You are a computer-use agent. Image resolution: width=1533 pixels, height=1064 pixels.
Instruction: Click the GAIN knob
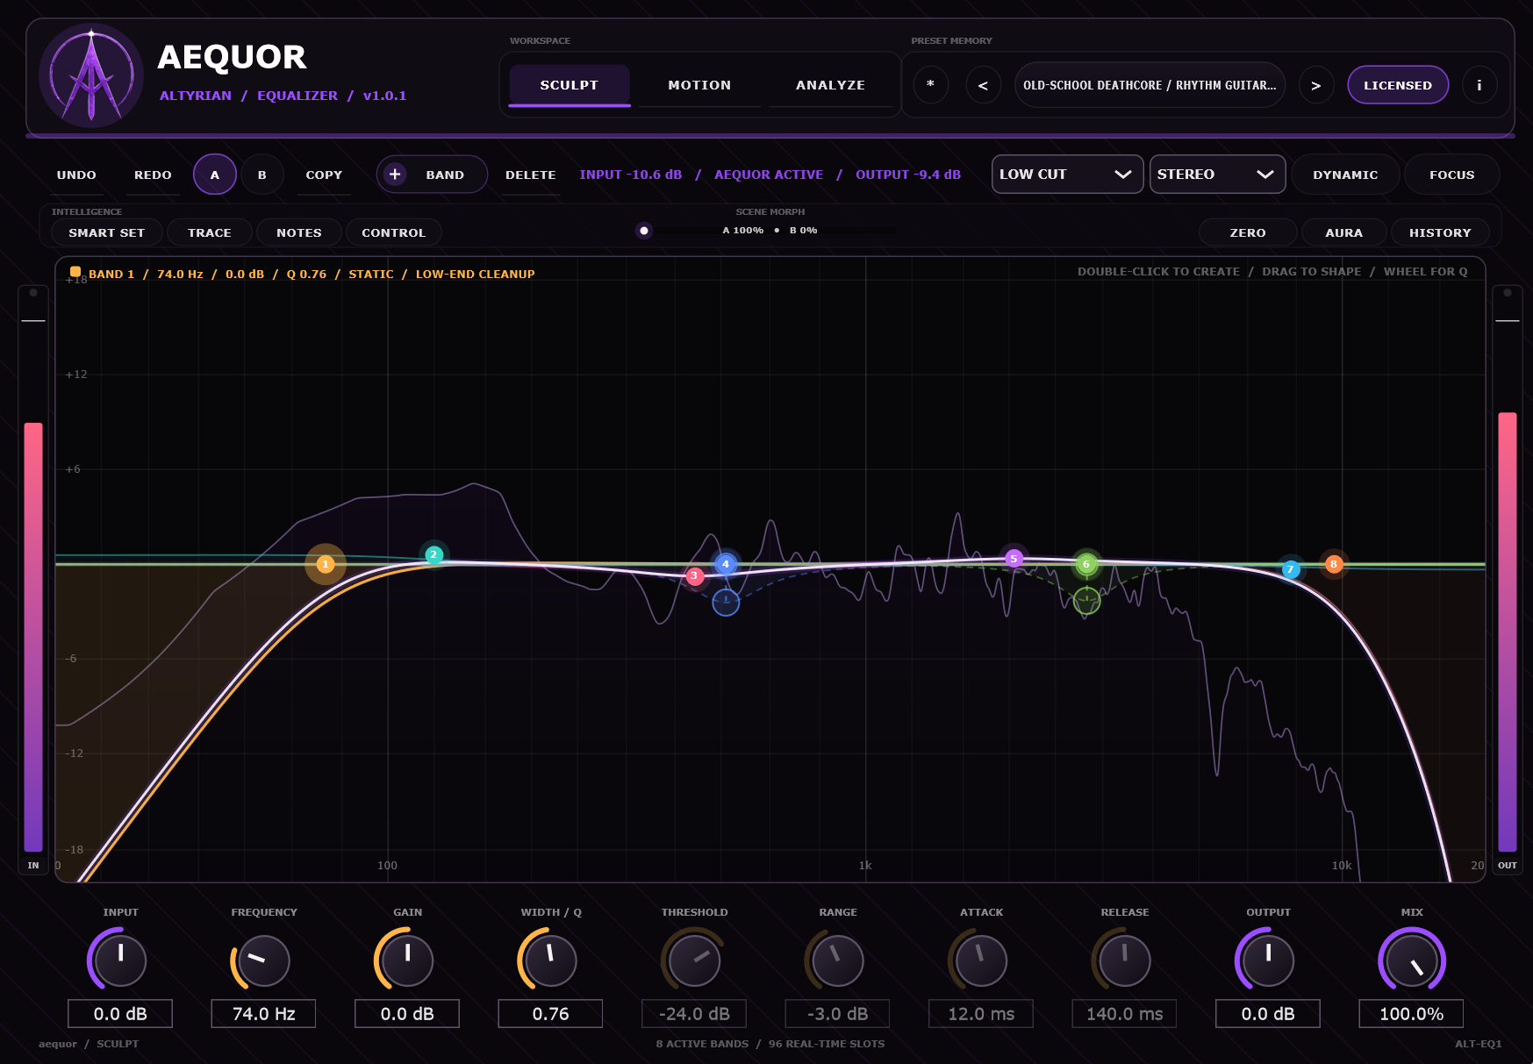[x=407, y=960]
